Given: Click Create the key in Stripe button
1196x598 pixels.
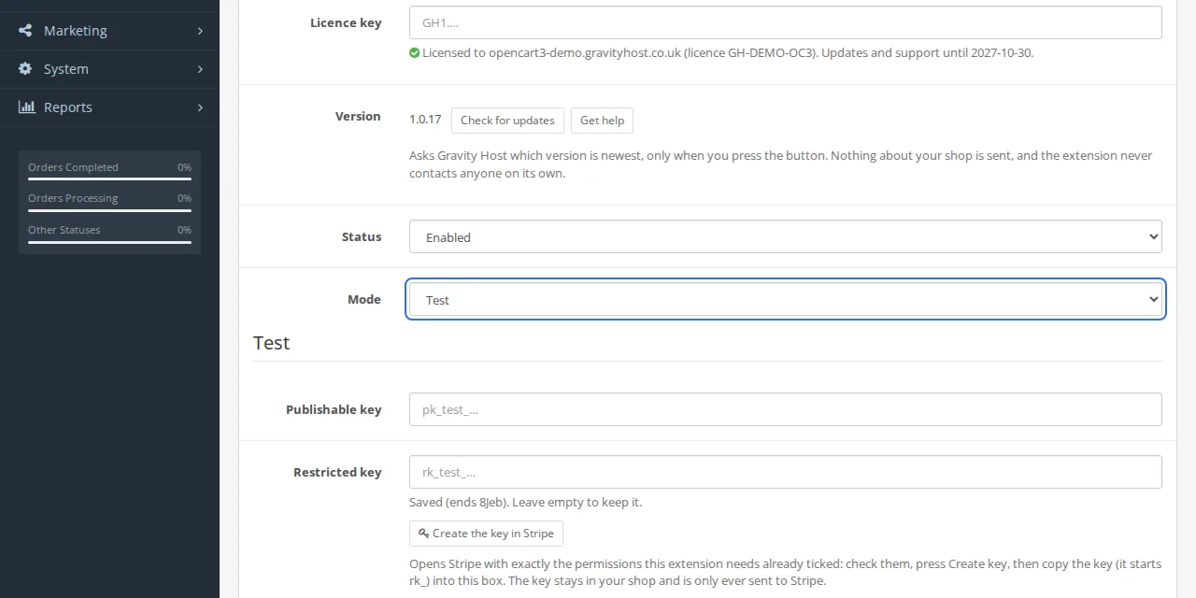Looking at the screenshot, I should click(486, 534).
